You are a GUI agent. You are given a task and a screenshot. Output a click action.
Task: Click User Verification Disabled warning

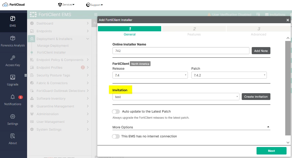229,15
